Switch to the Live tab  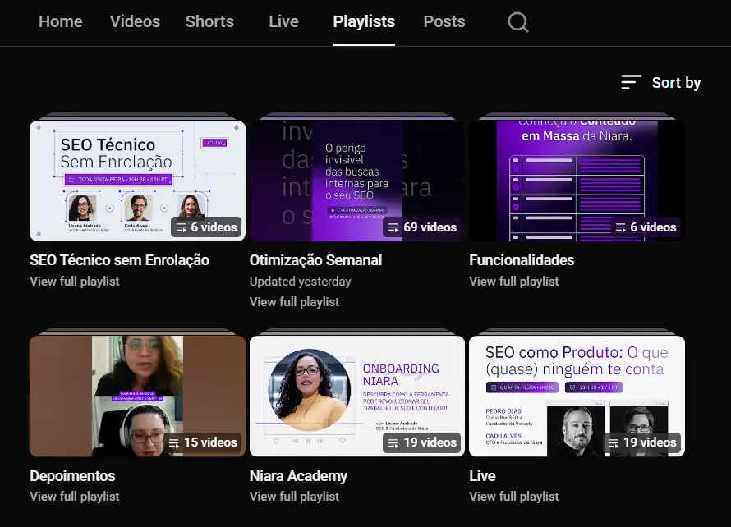[283, 21]
